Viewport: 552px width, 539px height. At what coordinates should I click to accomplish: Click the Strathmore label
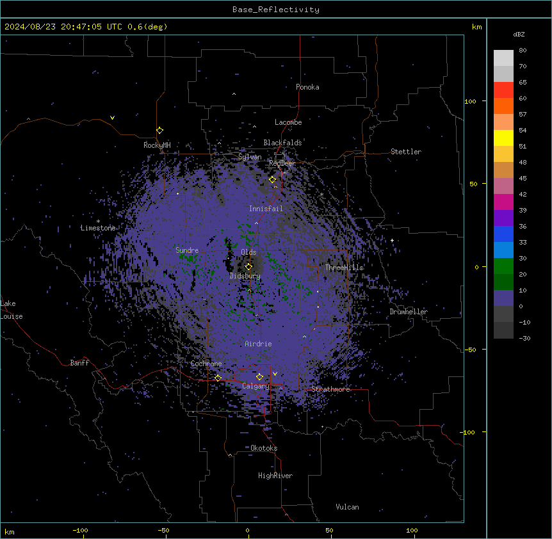330,389
